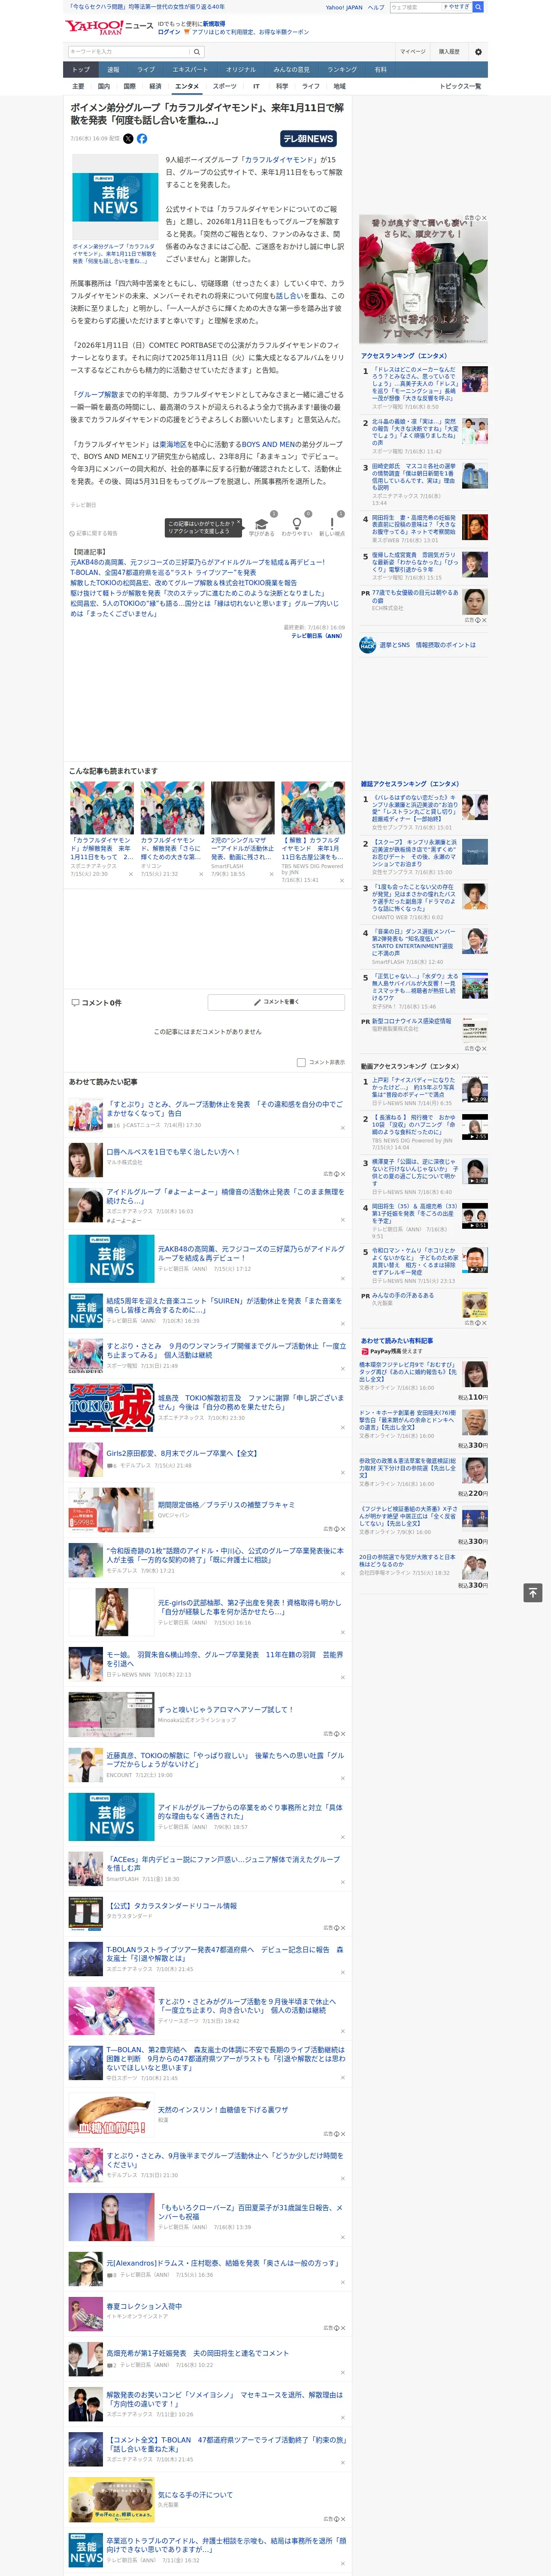Select the 速報 navigation tab
The width and height of the screenshot is (551, 2576).
[x=113, y=70]
